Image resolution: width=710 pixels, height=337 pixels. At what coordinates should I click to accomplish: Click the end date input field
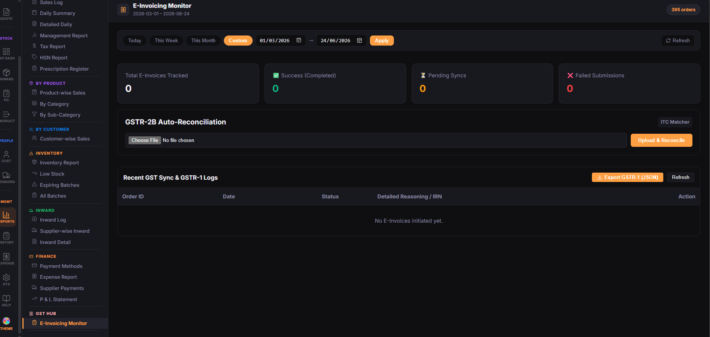pyautogui.click(x=341, y=40)
